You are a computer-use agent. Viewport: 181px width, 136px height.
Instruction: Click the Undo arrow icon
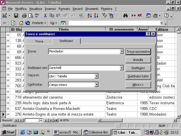(73, 16)
